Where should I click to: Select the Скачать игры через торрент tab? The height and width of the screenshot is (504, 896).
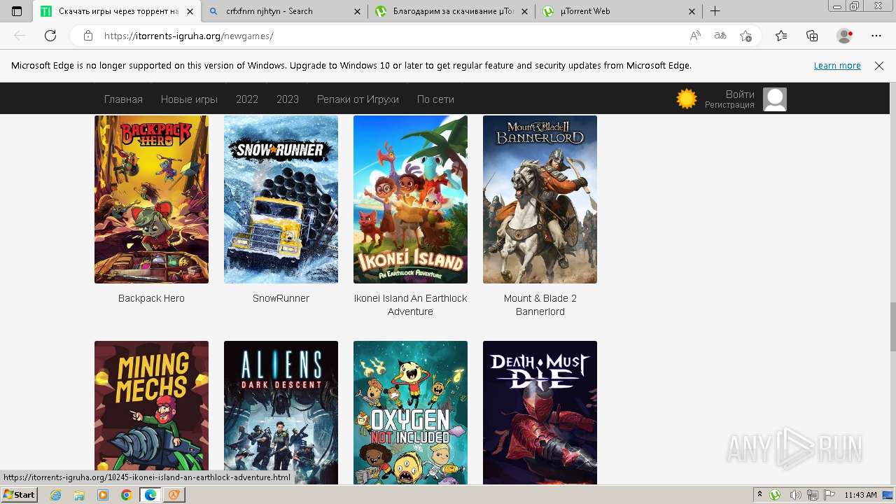click(x=116, y=11)
